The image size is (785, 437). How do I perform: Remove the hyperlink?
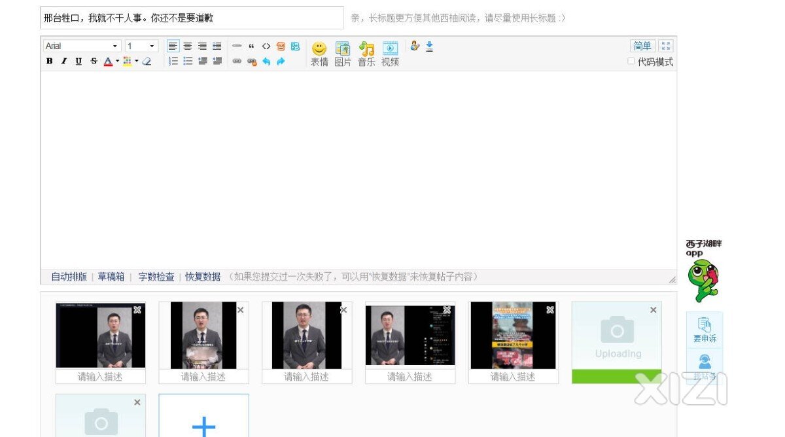252,61
